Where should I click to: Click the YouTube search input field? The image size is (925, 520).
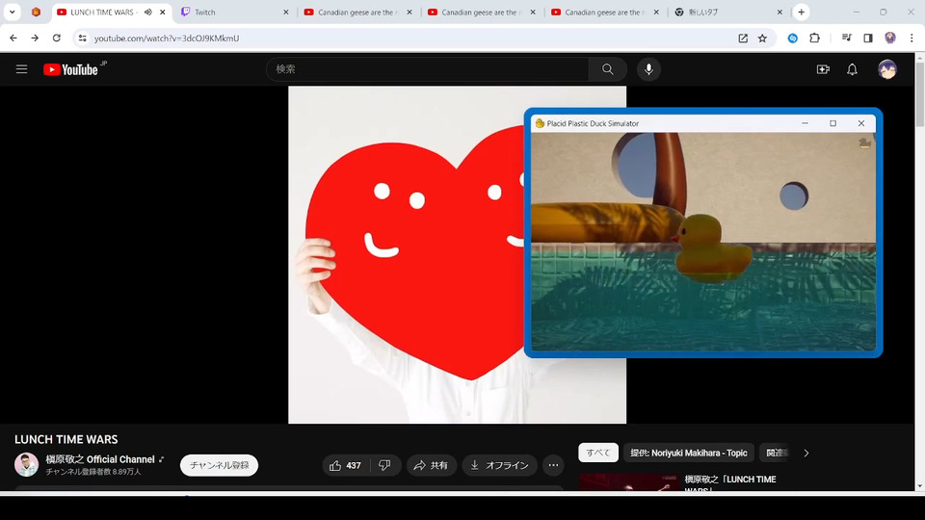coord(427,69)
